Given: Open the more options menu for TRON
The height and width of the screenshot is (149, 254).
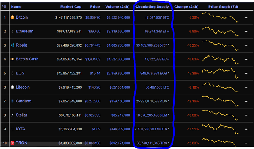Looking at the screenshot, I should click(x=246, y=143).
